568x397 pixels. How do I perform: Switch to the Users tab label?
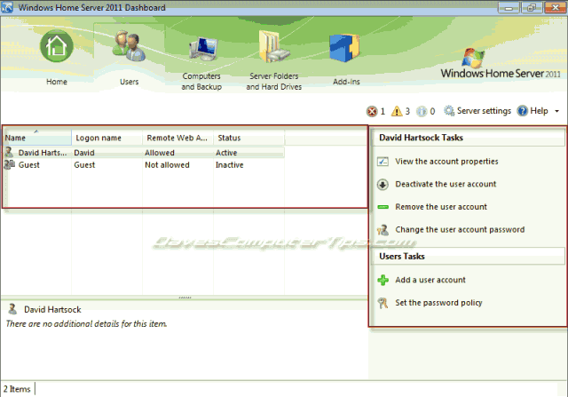pyautogui.click(x=129, y=82)
